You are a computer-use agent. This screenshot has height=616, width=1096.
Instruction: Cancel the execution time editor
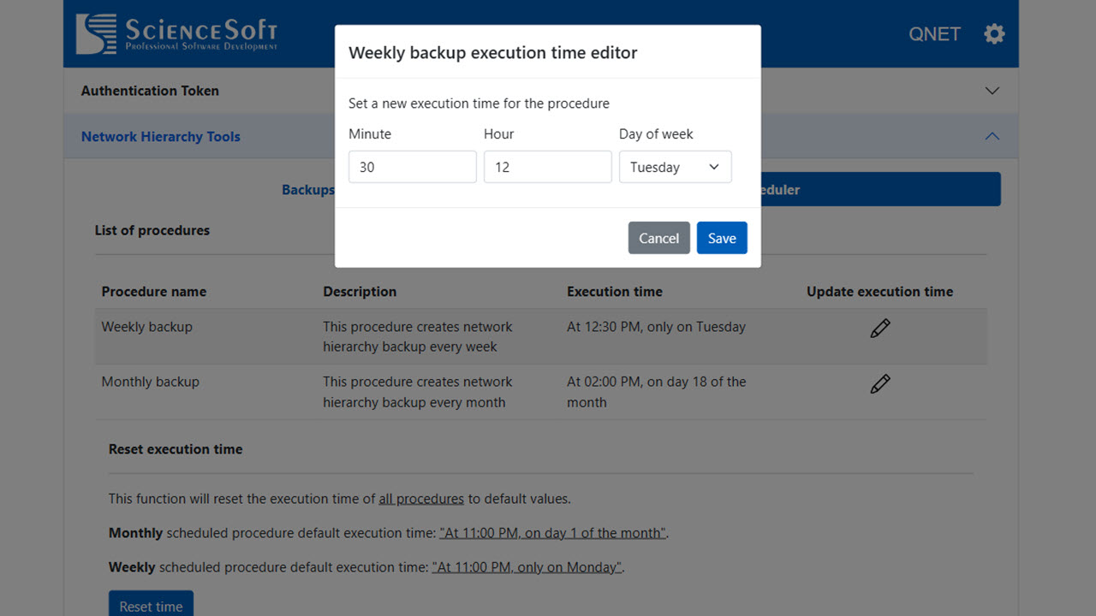click(659, 238)
